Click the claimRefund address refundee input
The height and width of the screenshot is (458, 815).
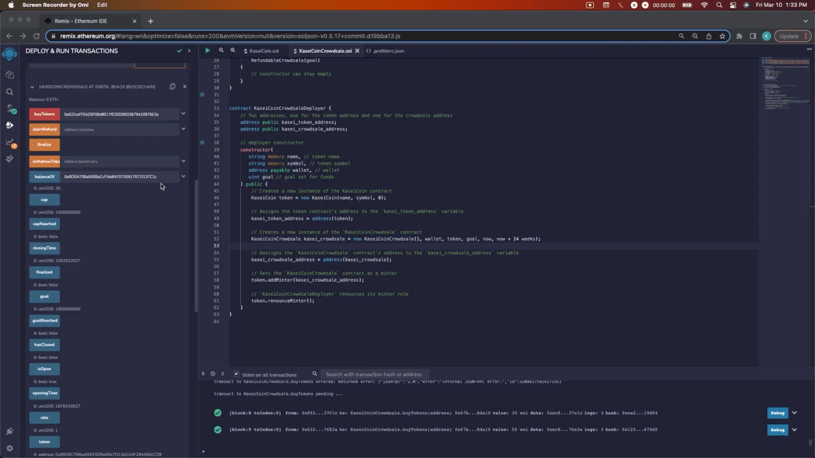(x=120, y=129)
